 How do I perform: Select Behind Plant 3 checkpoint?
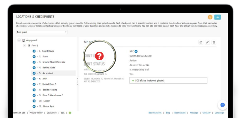tap(49, 84)
